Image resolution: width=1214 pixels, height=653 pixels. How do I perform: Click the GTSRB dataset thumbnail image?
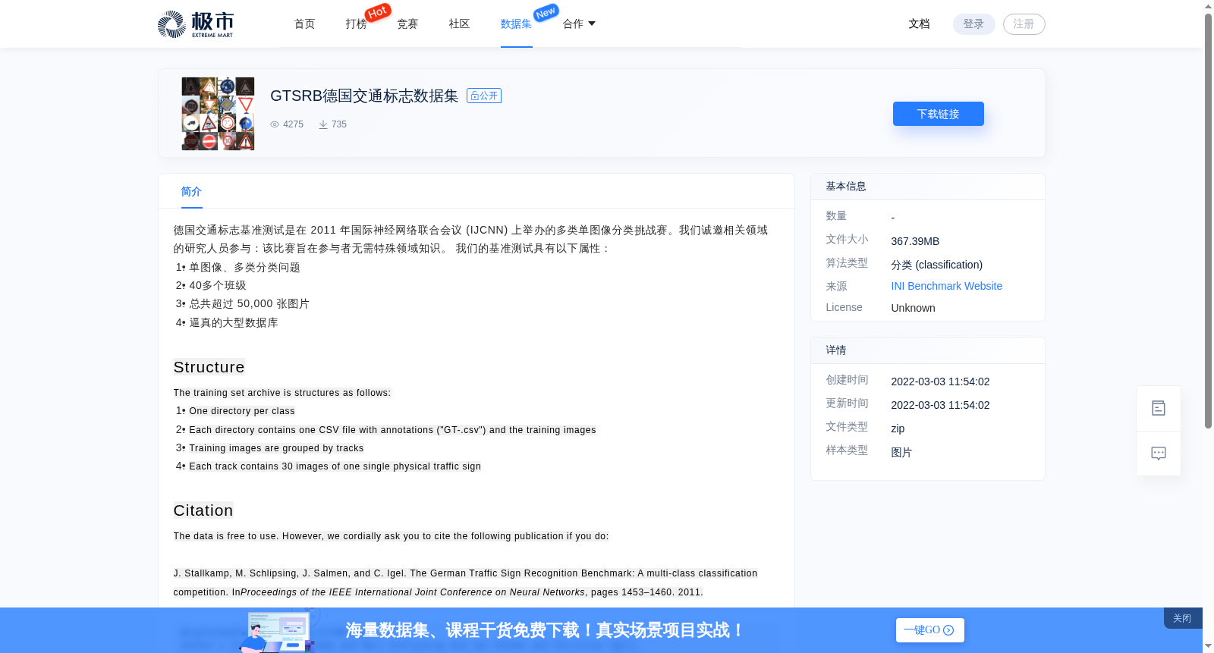(x=218, y=114)
